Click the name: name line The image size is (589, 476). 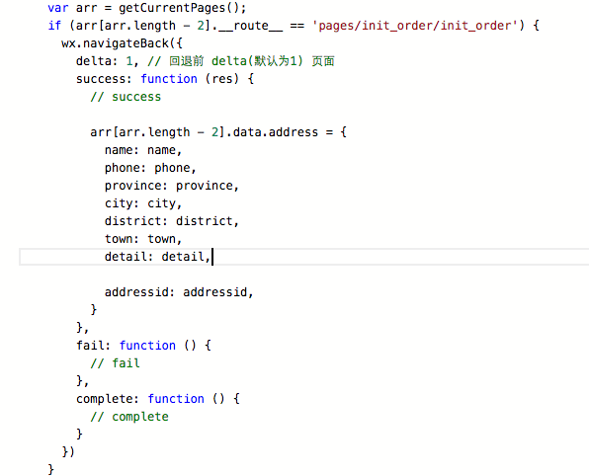(x=143, y=150)
